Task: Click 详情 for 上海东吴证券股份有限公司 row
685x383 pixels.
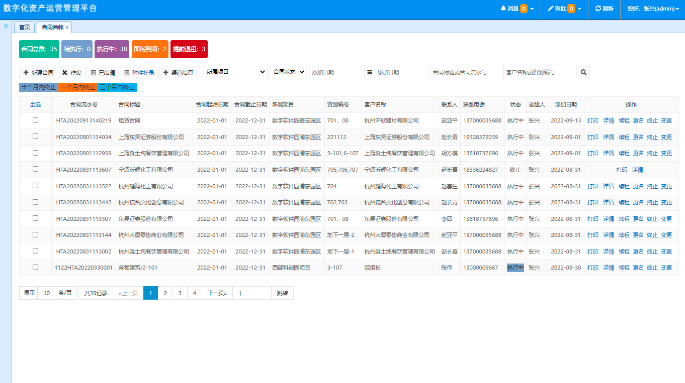Action: 609,137
